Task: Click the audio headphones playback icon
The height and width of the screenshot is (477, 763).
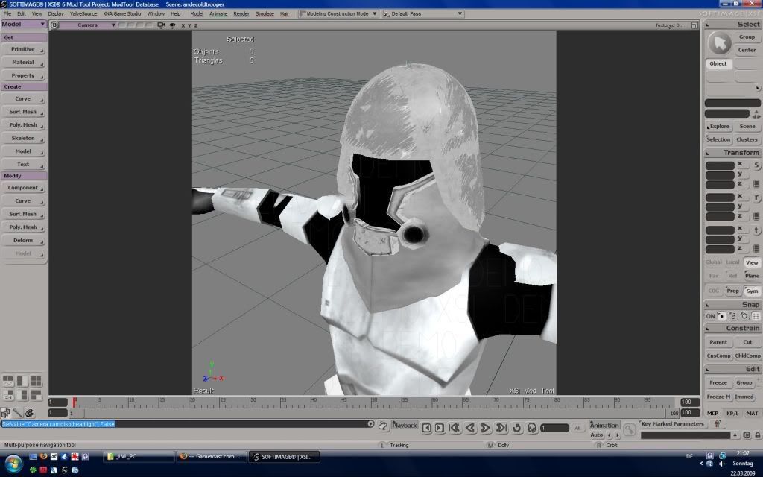Action: [531, 427]
